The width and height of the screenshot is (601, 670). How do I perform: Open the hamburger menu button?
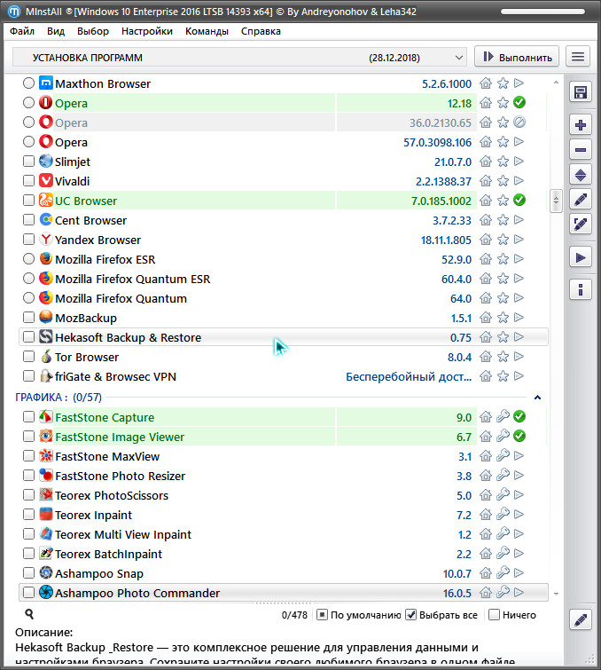[578, 57]
